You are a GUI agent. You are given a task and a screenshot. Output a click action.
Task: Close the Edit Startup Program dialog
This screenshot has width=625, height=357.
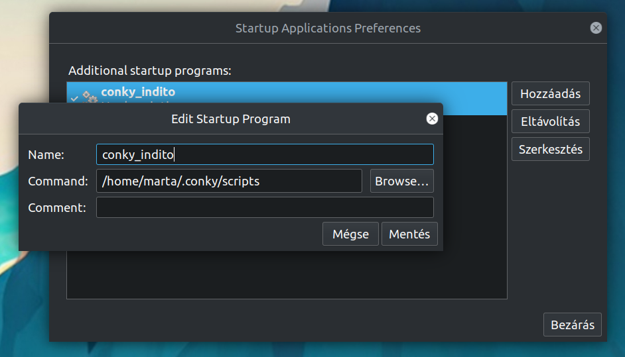click(432, 119)
